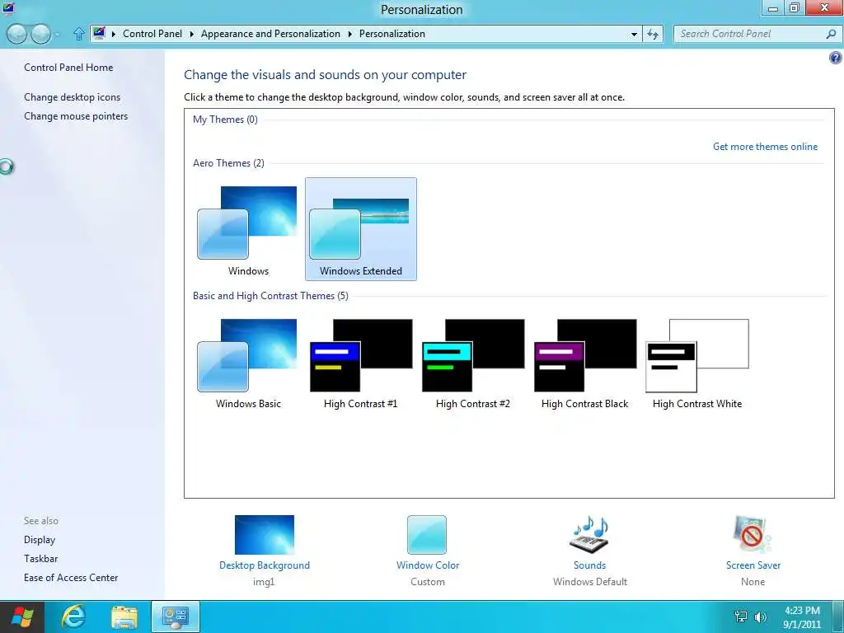Click Appearance and Personalization breadcrumb
Viewport: 844px width, 633px height.
(270, 33)
